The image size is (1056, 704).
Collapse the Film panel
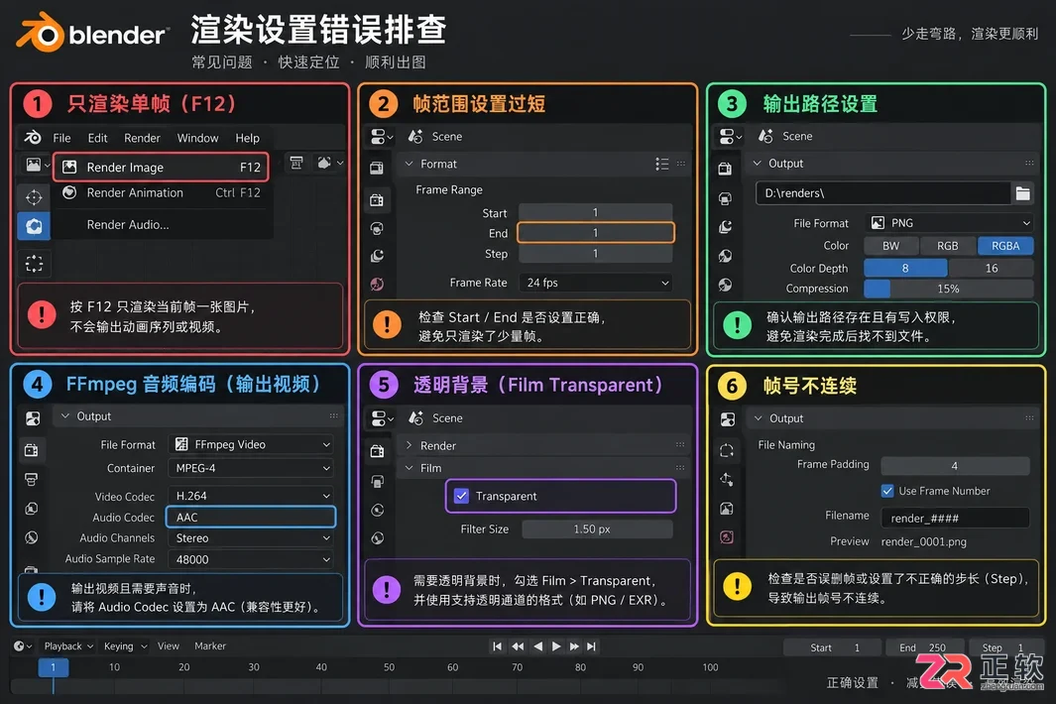pos(409,468)
